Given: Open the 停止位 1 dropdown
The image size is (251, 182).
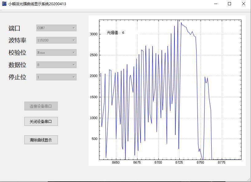Looking at the screenshot, I should point(56,77).
